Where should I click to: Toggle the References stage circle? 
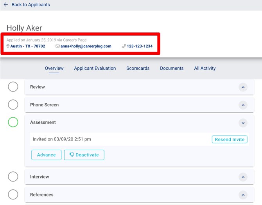pos(13,194)
